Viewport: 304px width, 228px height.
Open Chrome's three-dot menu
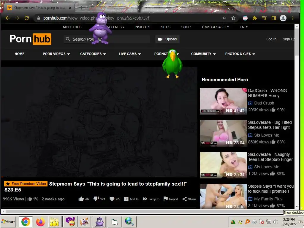tap(293, 18)
